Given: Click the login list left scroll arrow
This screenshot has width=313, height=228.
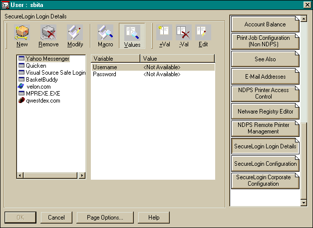Looking at the screenshot, I should tap(20, 175).
